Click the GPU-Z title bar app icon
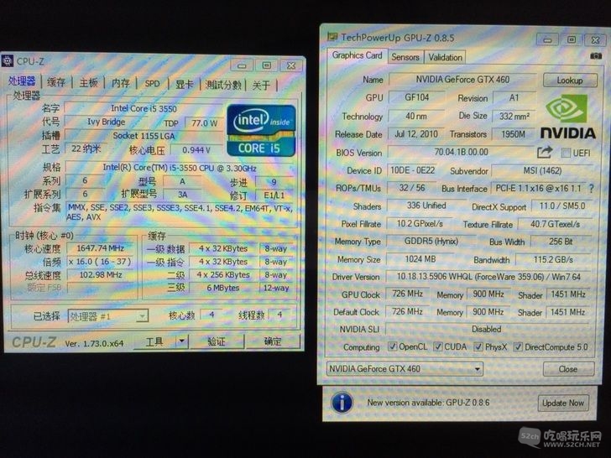This screenshot has height=458, width=611. [x=332, y=37]
